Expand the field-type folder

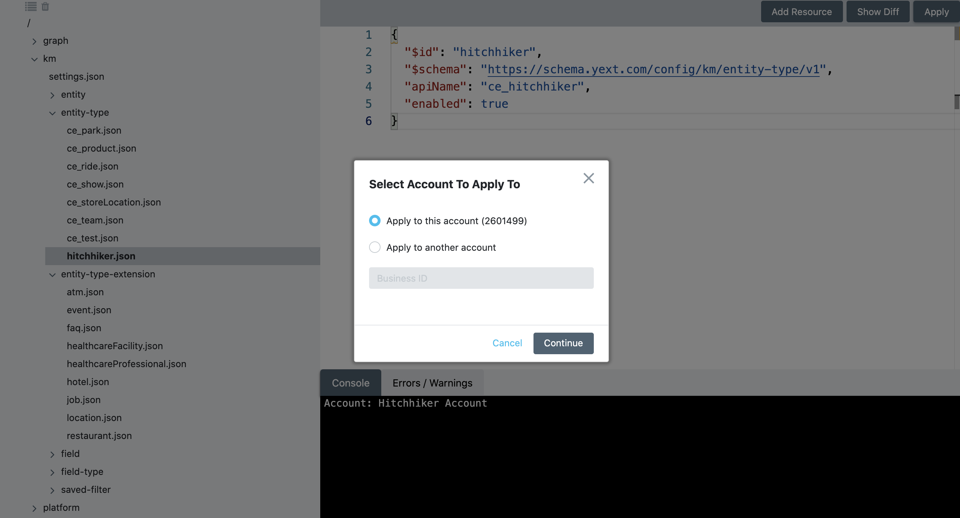pyautogui.click(x=52, y=472)
